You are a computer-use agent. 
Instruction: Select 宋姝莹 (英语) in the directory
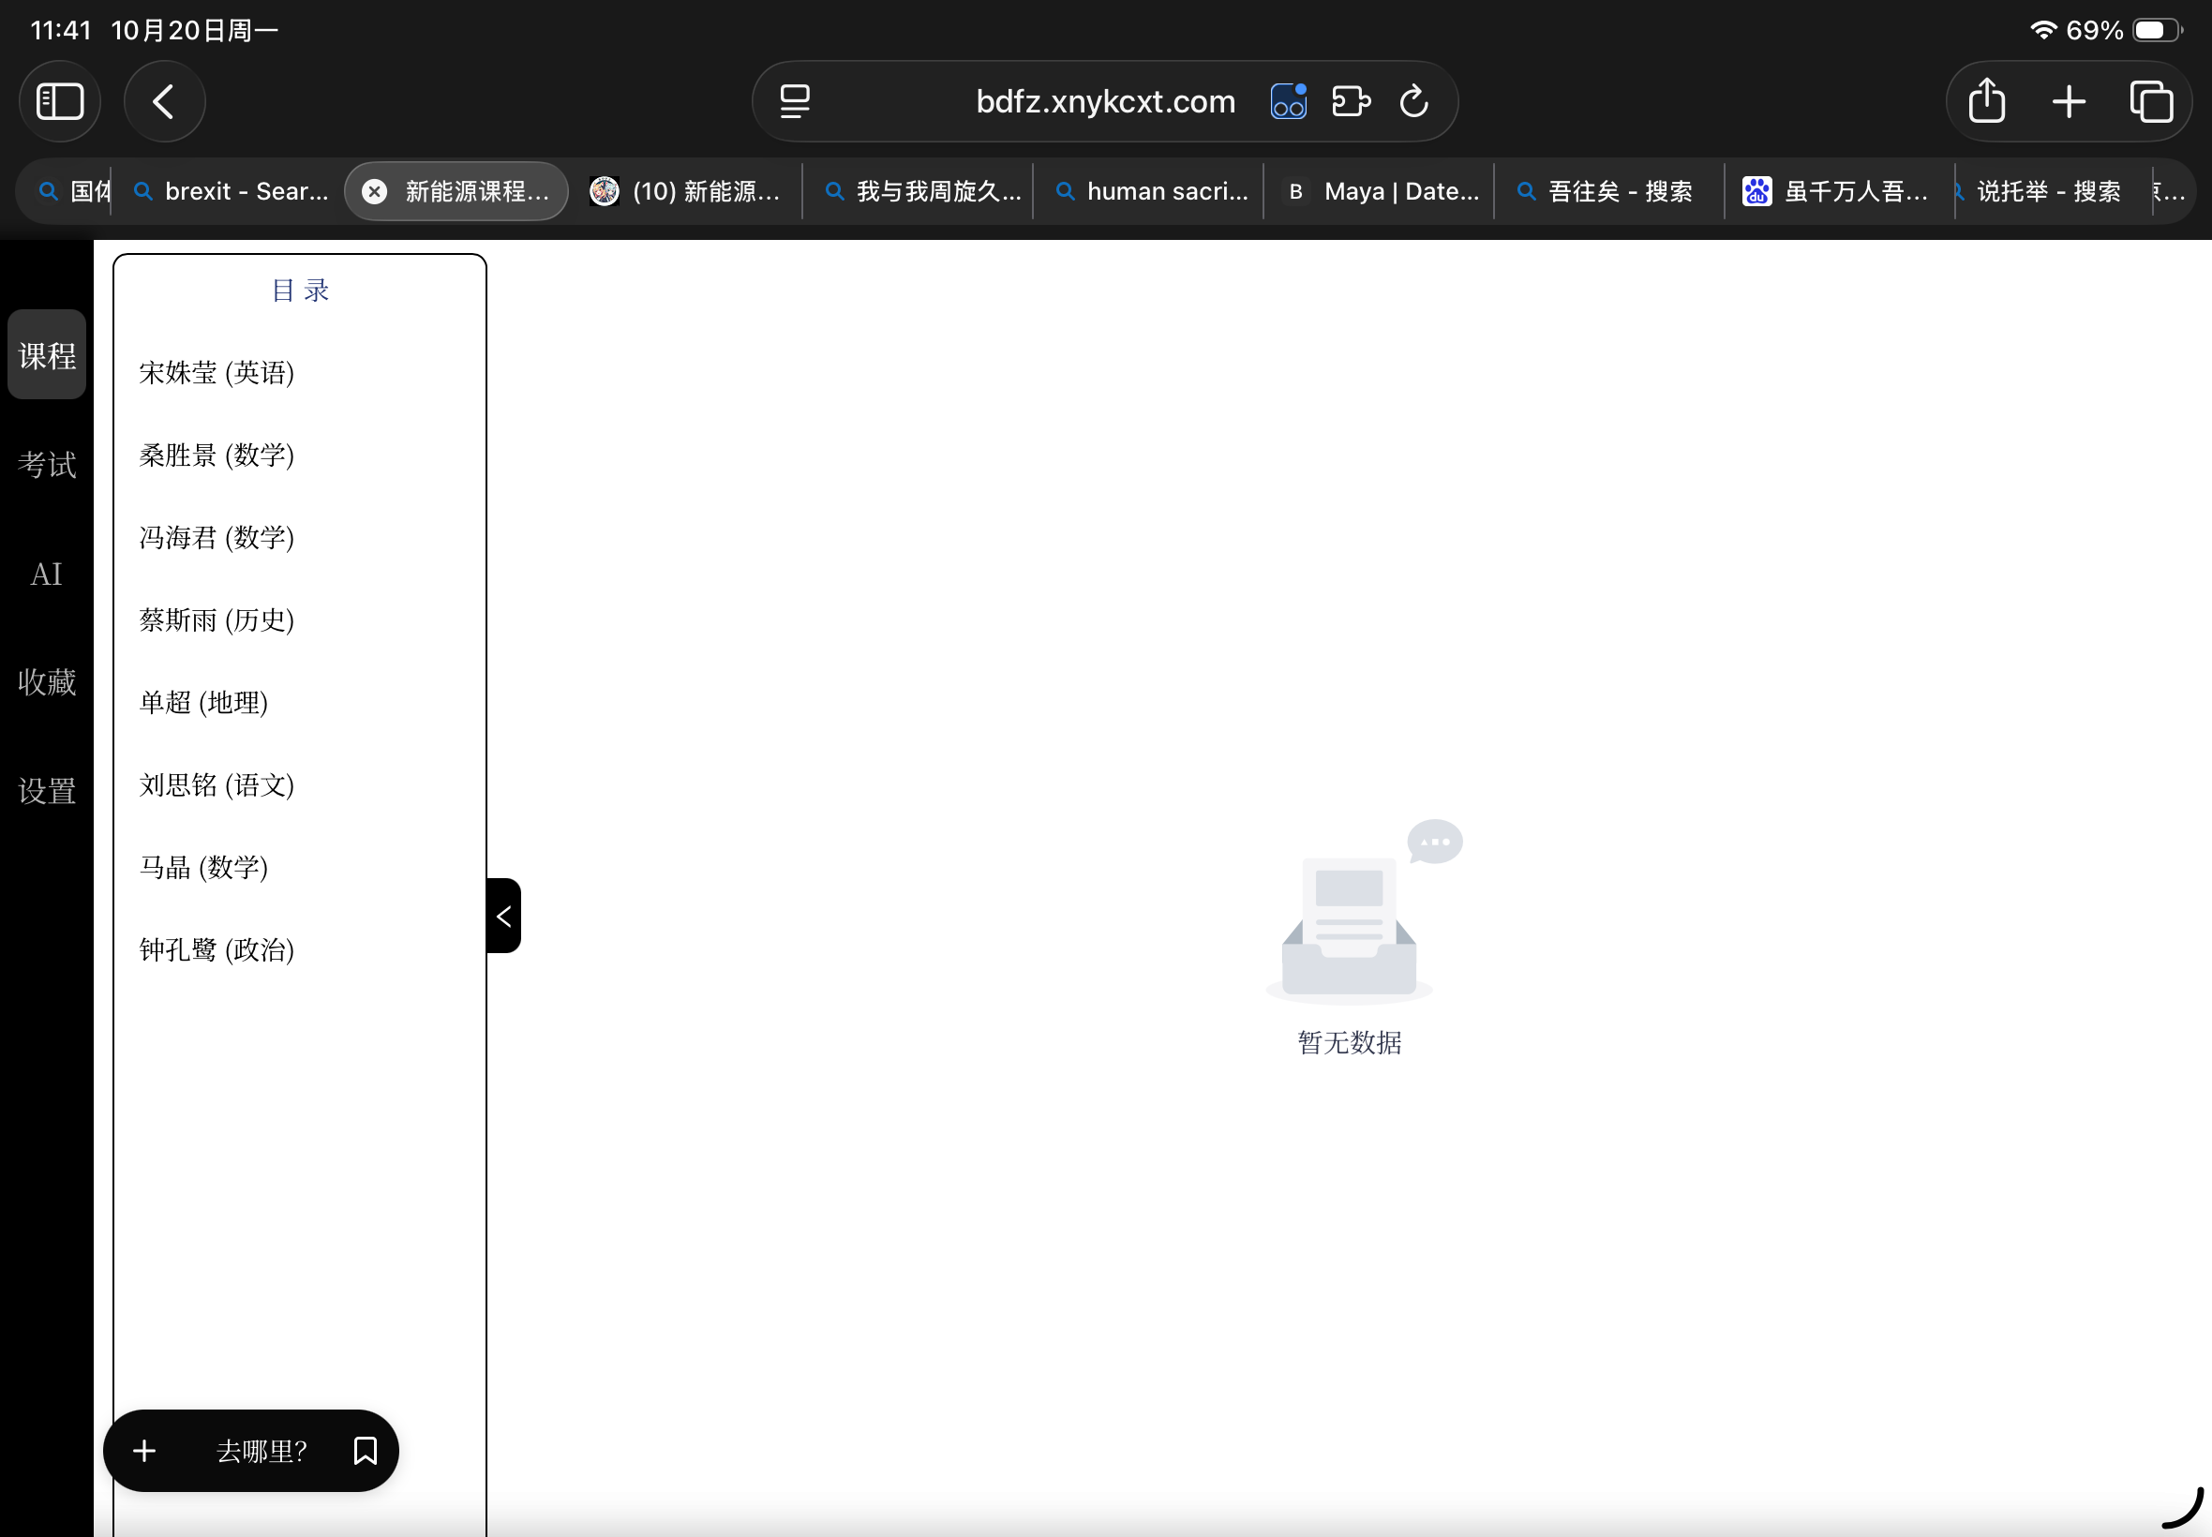pos(217,373)
